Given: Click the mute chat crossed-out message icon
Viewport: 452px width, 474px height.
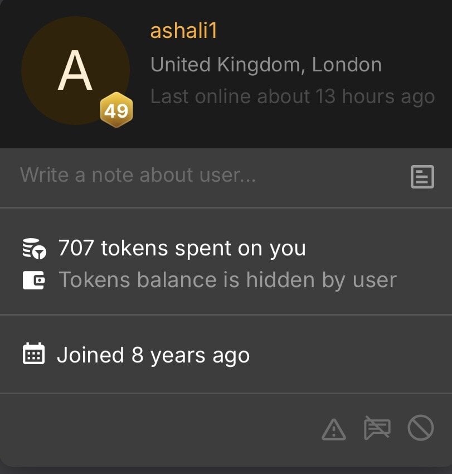Looking at the screenshot, I should (x=377, y=428).
